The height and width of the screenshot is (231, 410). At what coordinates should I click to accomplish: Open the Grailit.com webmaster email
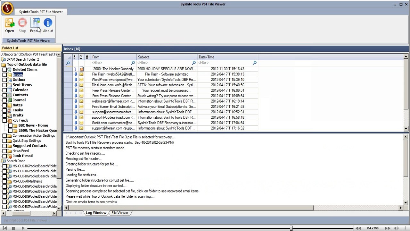(x=161, y=123)
